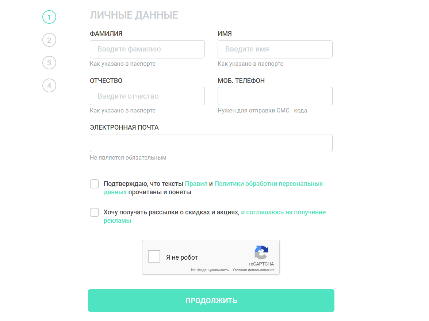Image resolution: width=429 pixels, height=321 pixels.
Task: Tick the "Я не робот" checkbox
Action: (154, 256)
